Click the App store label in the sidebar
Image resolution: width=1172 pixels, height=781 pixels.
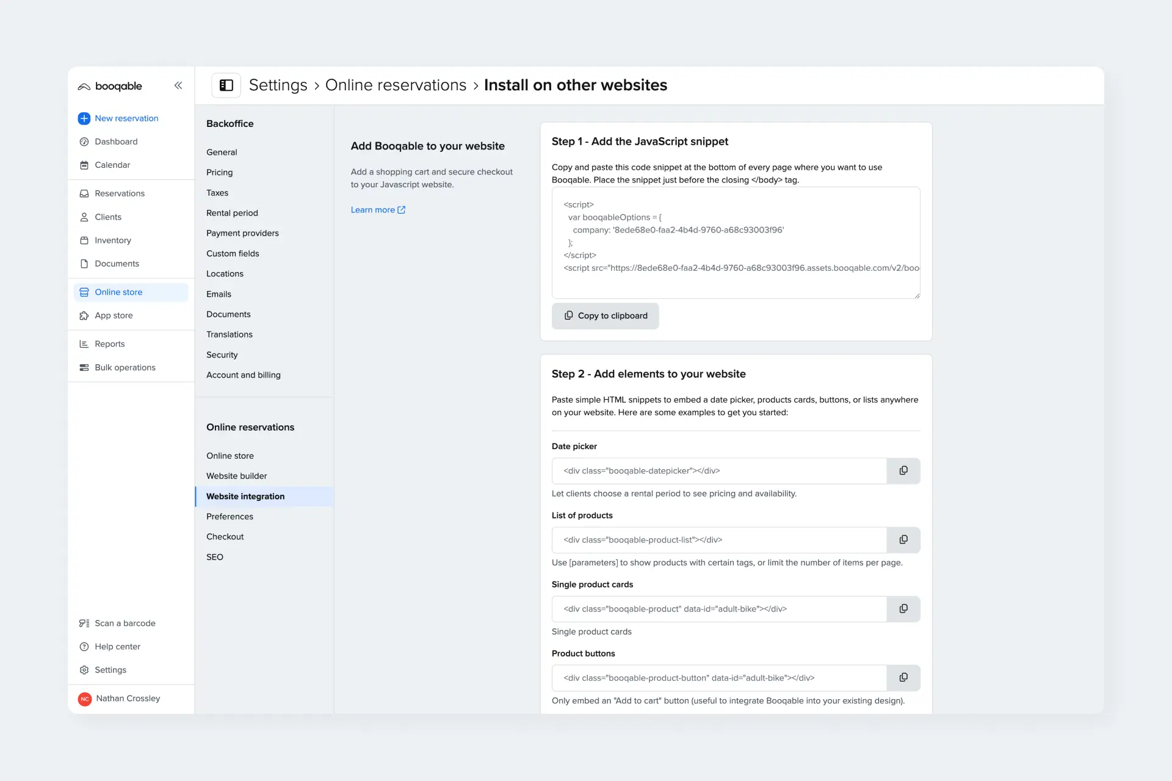pos(114,315)
